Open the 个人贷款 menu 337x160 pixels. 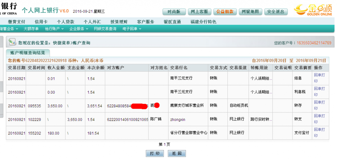tap(65, 22)
